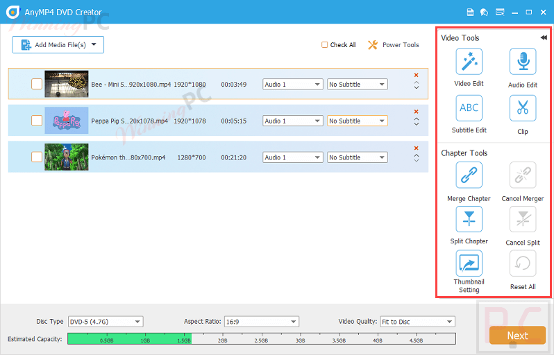Tick the Bee video checkbox
This screenshot has width=554, height=355.
click(x=37, y=84)
